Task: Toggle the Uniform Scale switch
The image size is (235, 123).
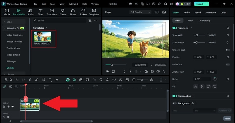Action: pos(228,50)
